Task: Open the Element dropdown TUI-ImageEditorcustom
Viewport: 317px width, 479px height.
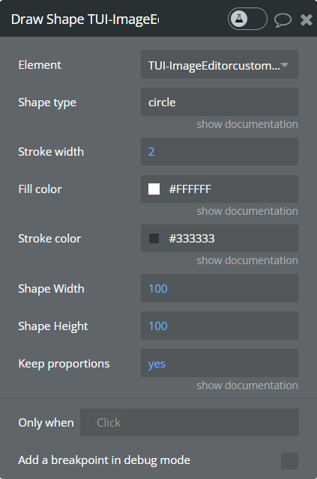Action: [x=220, y=65]
